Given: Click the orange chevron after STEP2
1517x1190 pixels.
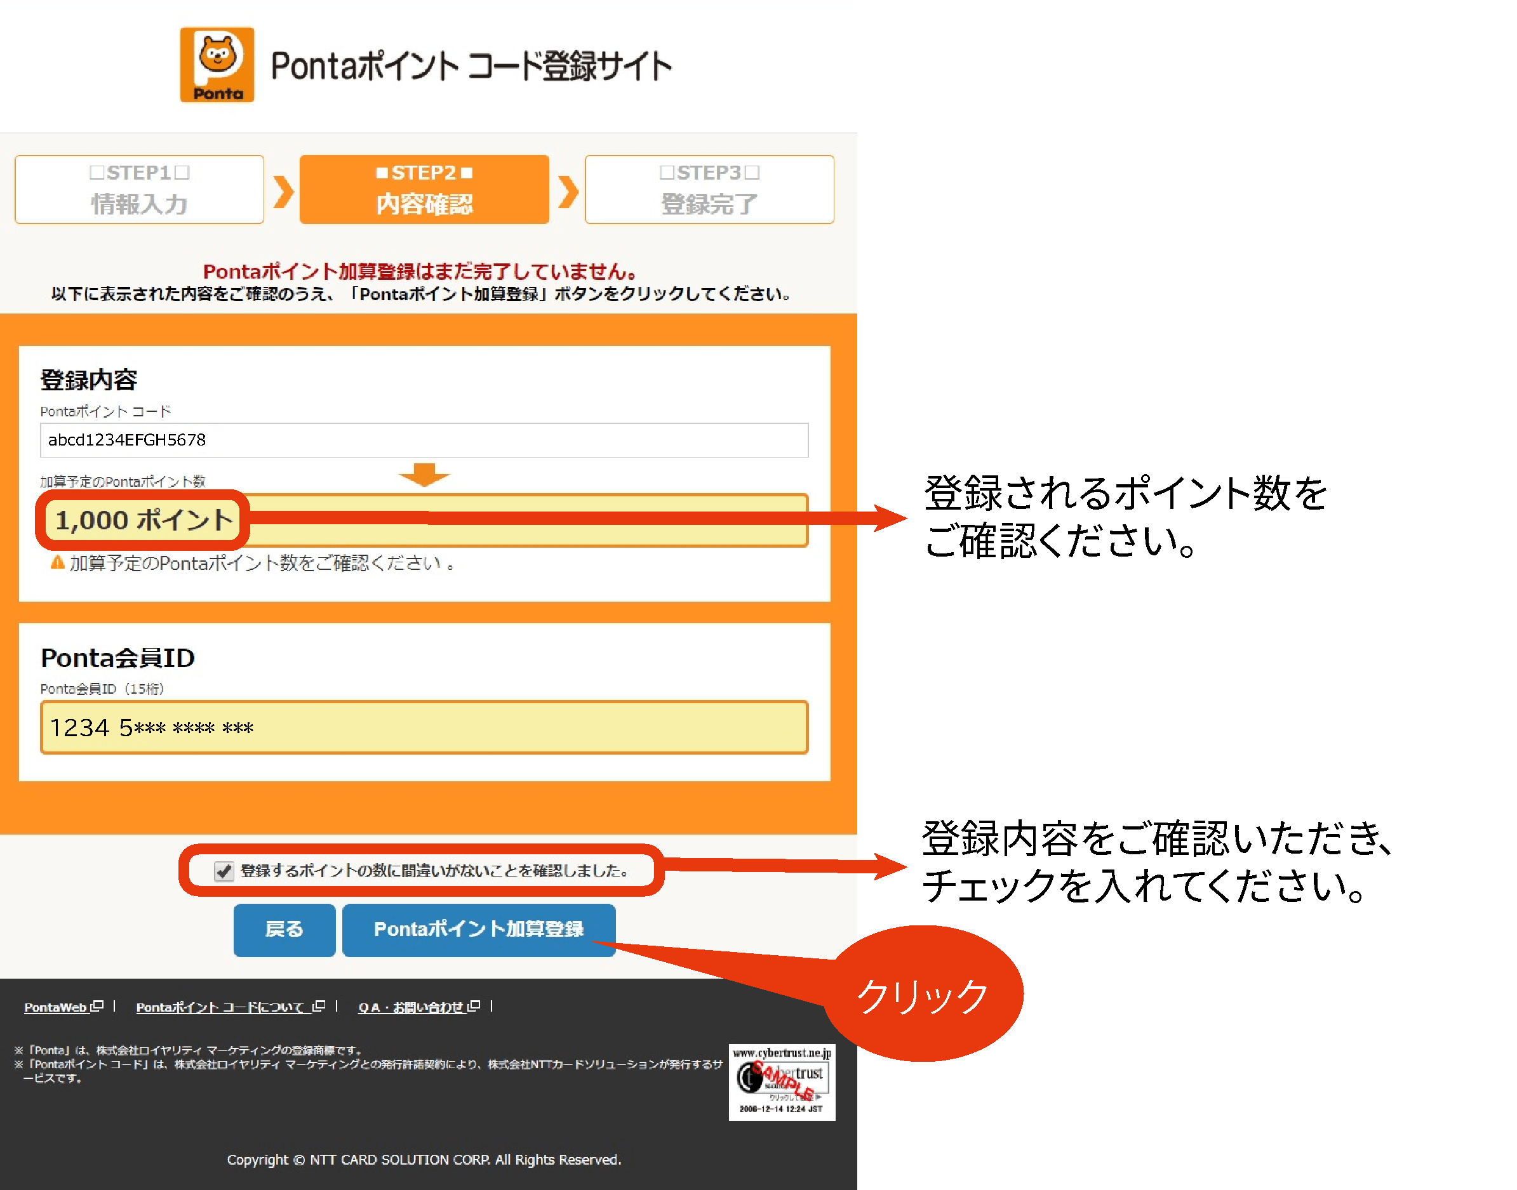Looking at the screenshot, I should point(568,192).
